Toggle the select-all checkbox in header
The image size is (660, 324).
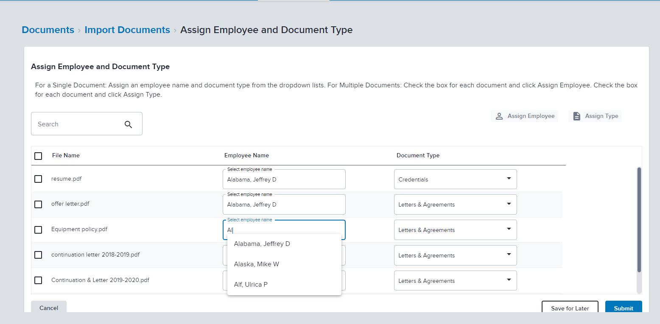38,156
